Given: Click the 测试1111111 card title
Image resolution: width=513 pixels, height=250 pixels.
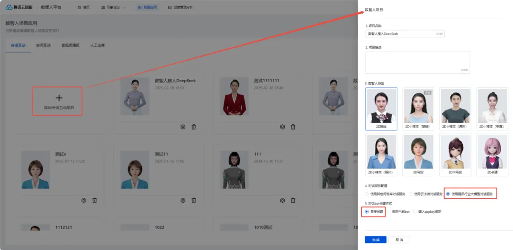Looking at the screenshot, I should 267,80.
